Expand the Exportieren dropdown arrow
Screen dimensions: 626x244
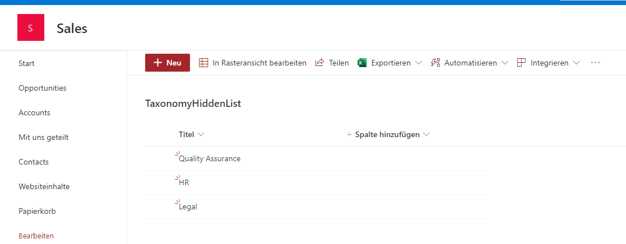pos(419,63)
